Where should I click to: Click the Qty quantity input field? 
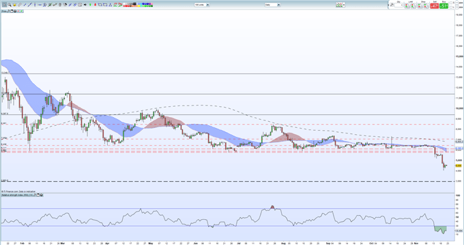click(398, 5)
